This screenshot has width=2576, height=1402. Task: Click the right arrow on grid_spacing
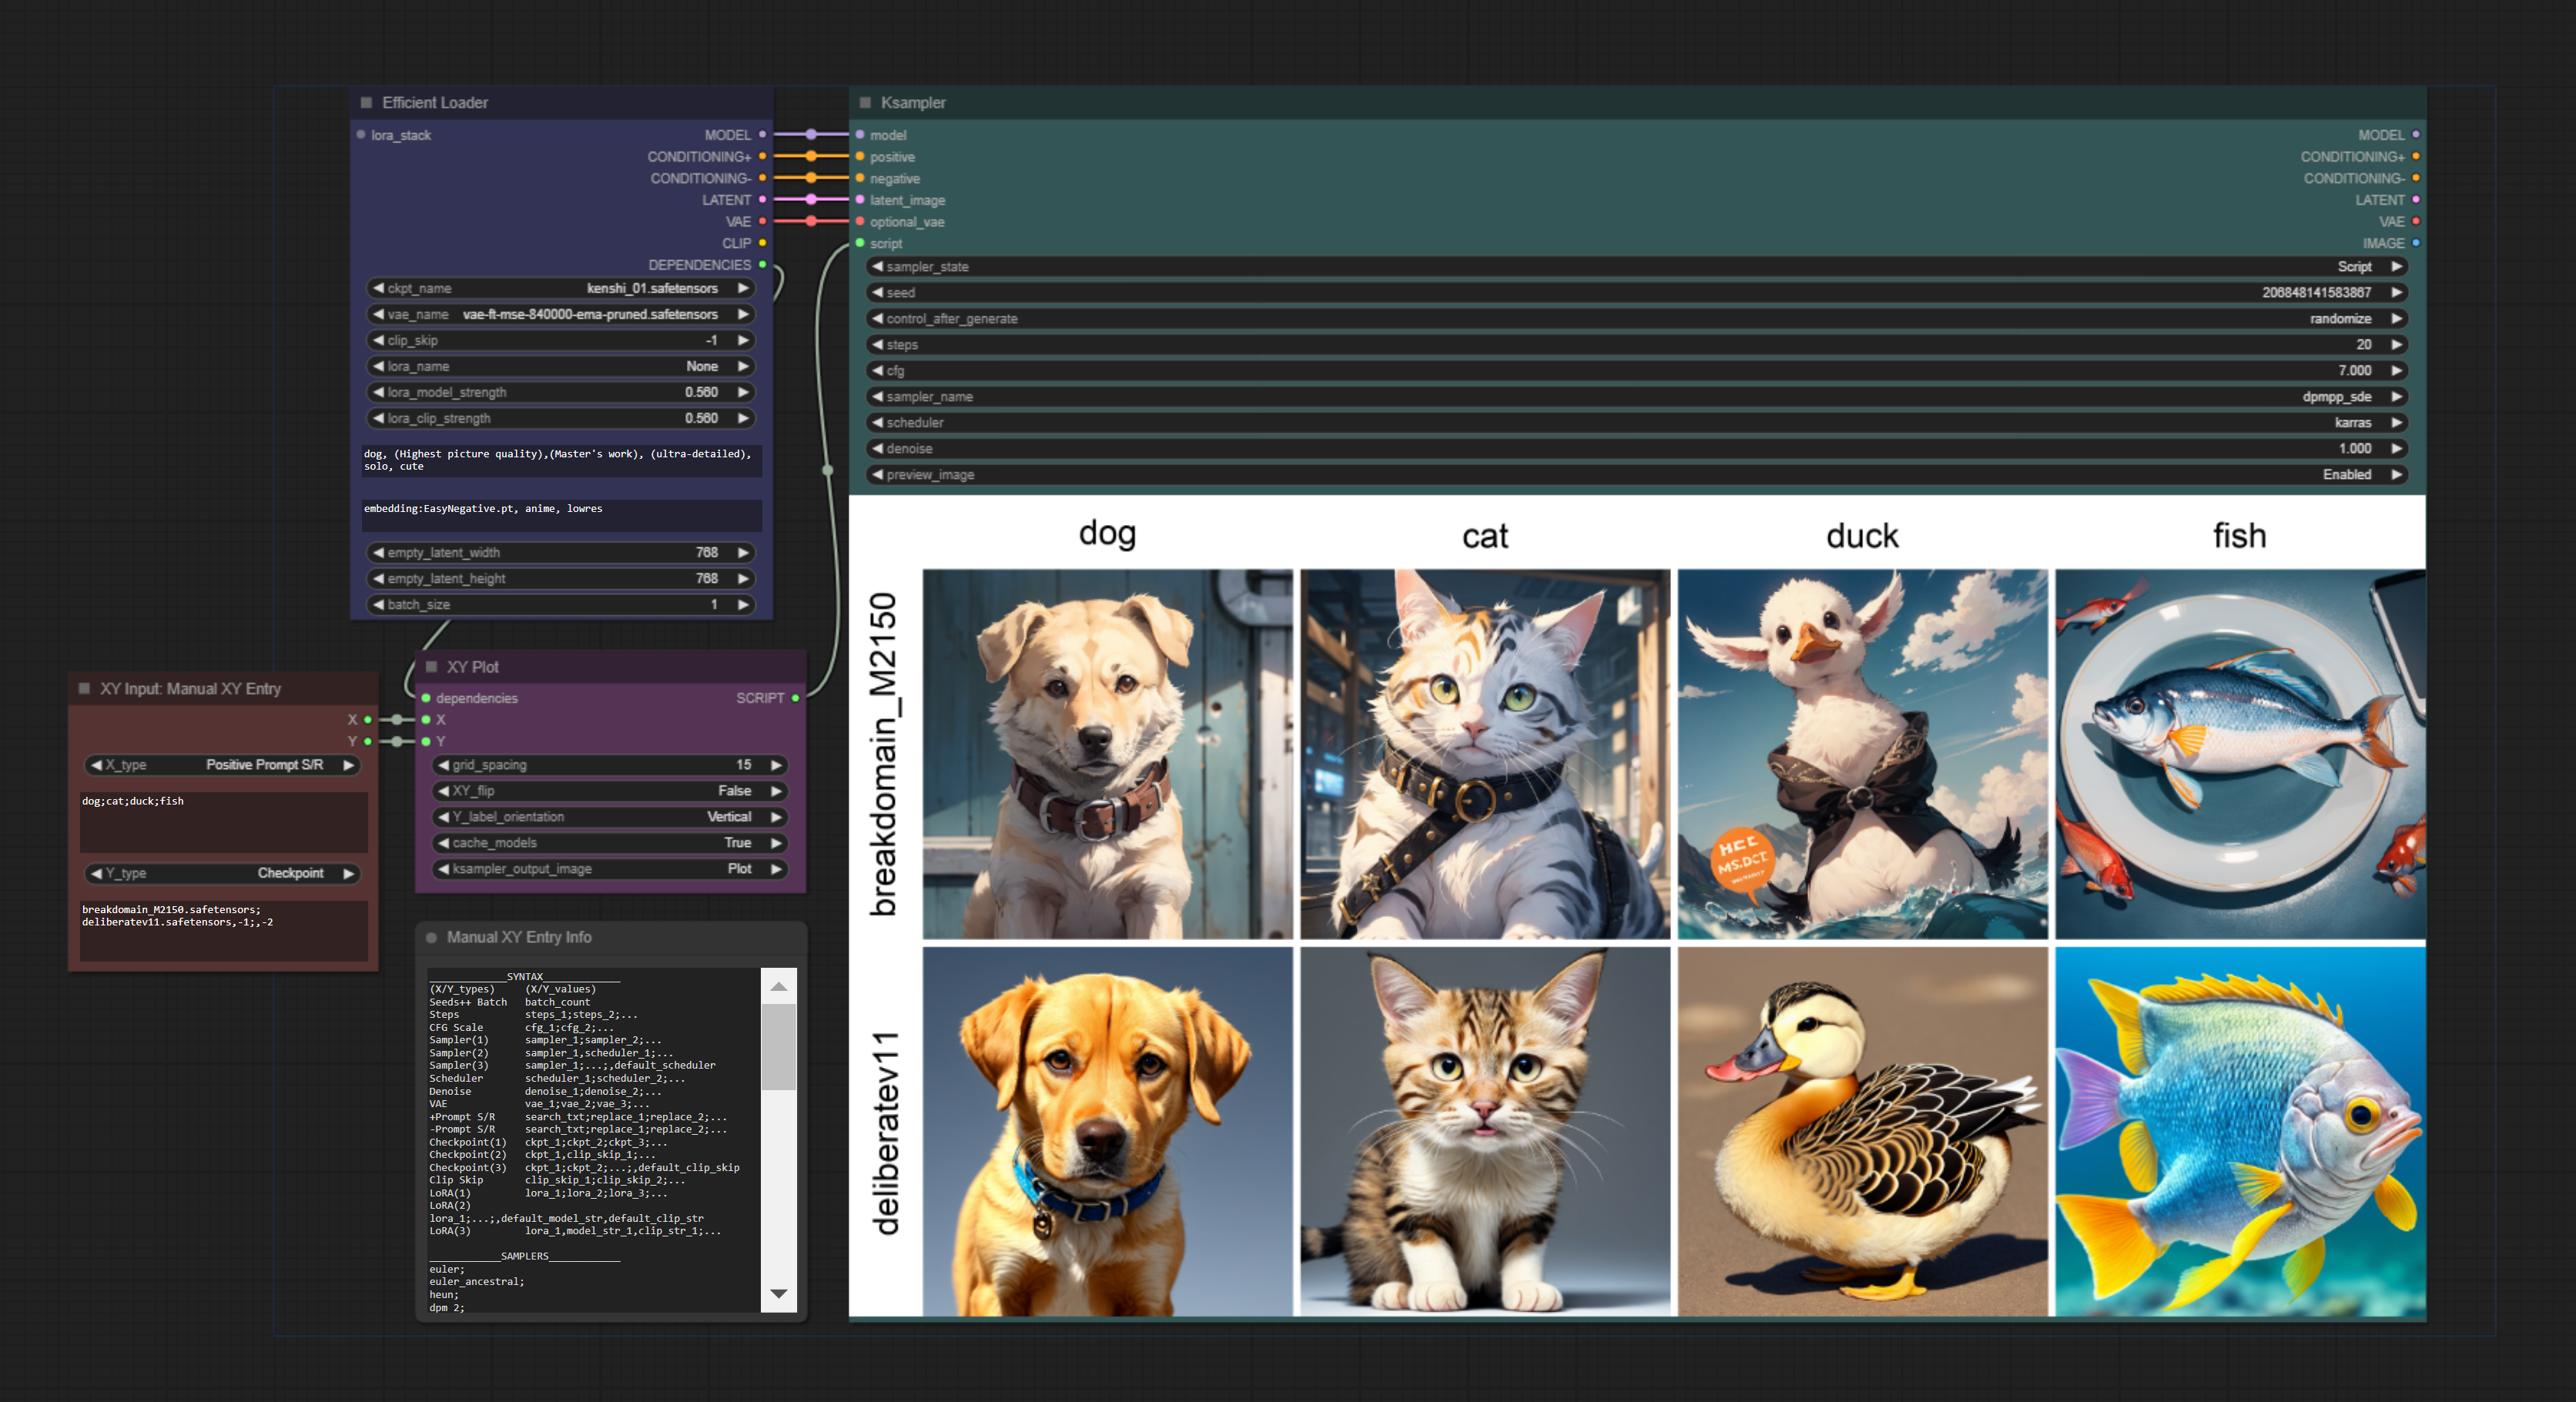point(776,765)
